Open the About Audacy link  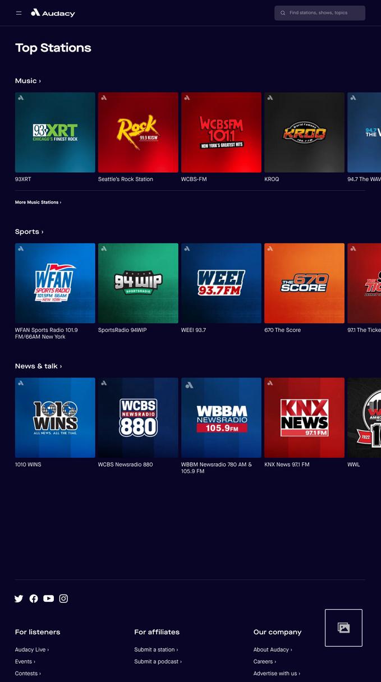pos(273,650)
